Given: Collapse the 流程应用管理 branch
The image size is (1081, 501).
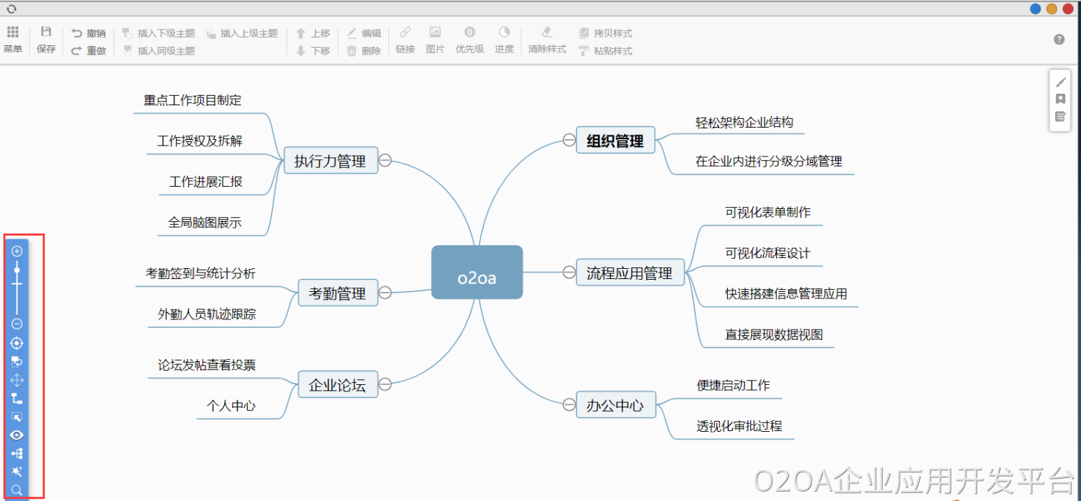Looking at the screenshot, I should point(569,272).
